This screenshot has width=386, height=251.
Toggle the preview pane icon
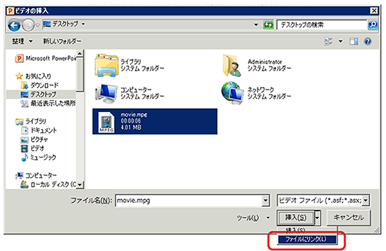(x=353, y=41)
